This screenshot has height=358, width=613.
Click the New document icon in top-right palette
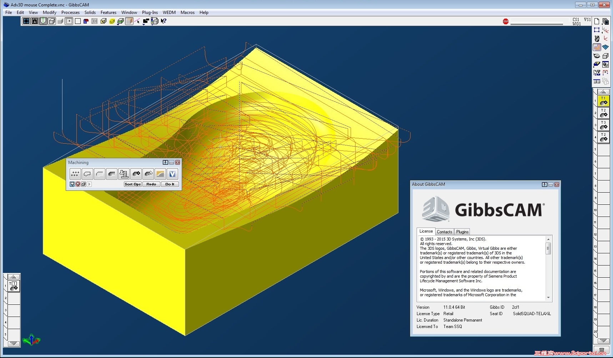pyautogui.click(x=597, y=21)
